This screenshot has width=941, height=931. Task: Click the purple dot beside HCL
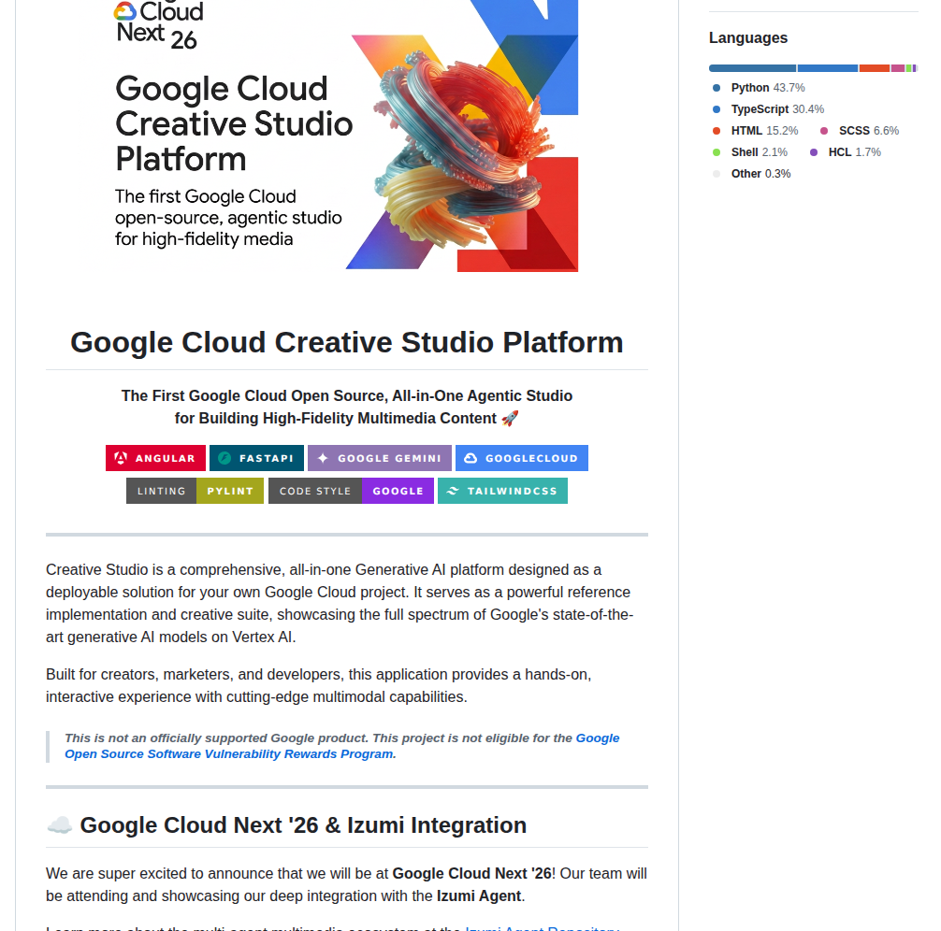814,152
